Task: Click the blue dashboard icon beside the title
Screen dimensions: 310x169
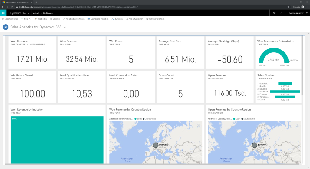Action: [x=5, y=27]
